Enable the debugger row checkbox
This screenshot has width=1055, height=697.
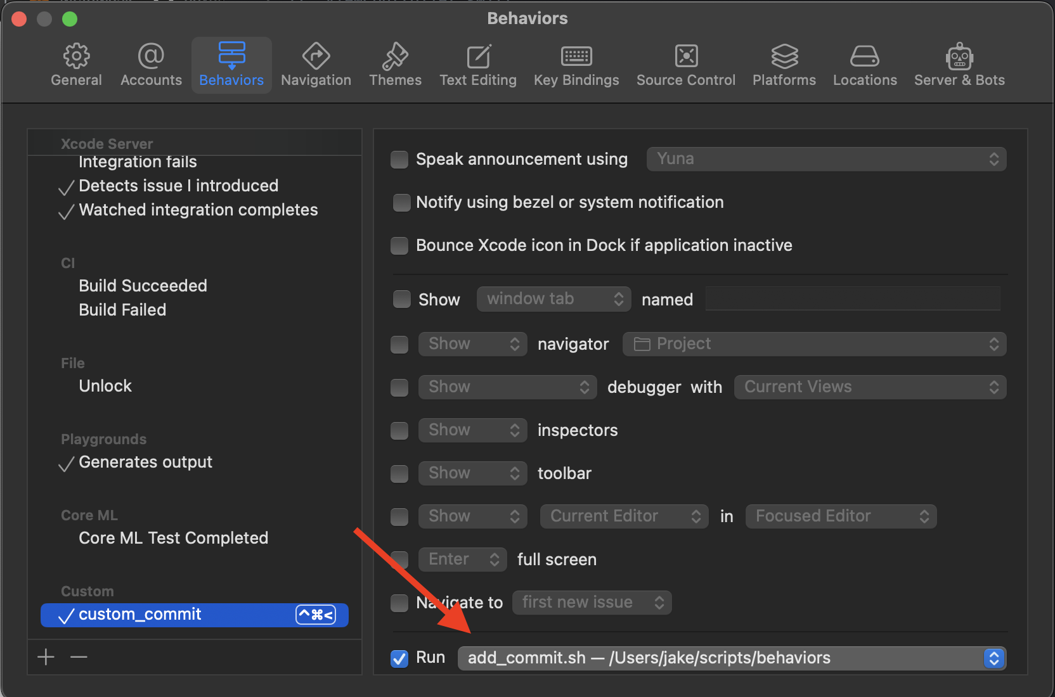[x=399, y=388]
